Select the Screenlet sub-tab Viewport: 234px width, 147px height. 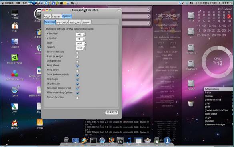[x=50, y=22]
